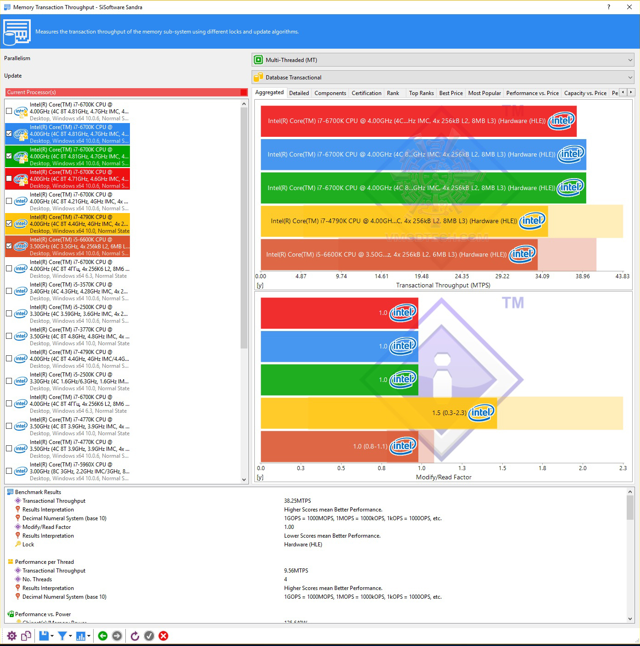Select the Certification tab
The width and height of the screenshot is (640, 646).
pyautogui.click(x=366, y=93)
